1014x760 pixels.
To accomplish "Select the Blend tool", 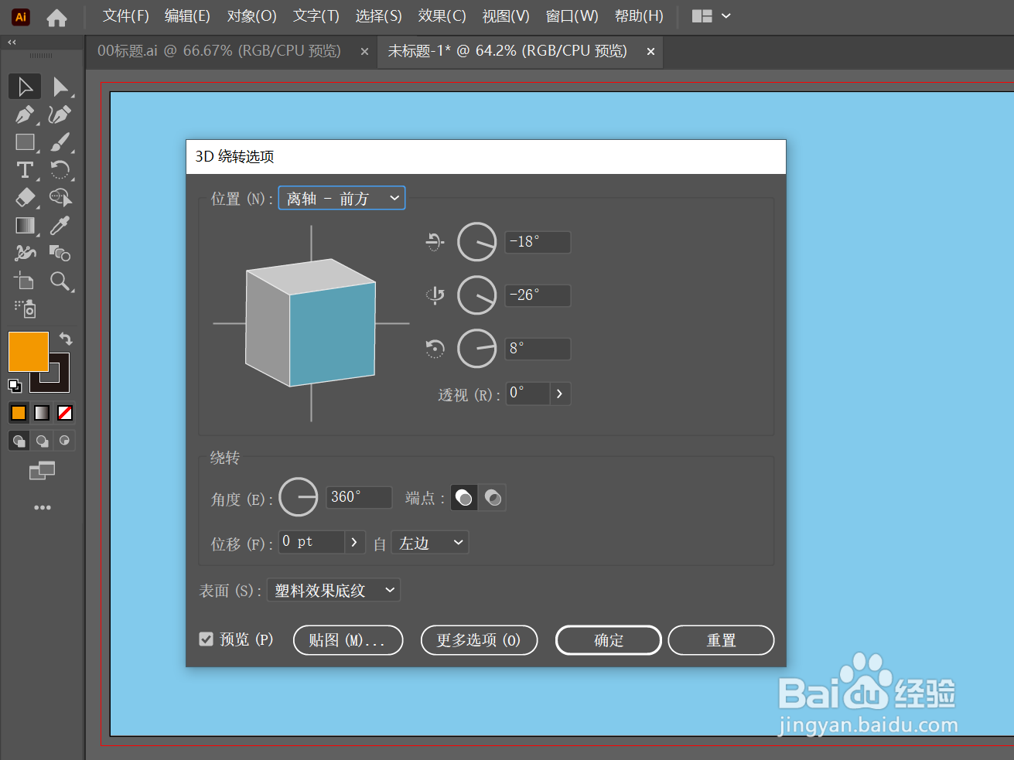I will tap(60, 253).
